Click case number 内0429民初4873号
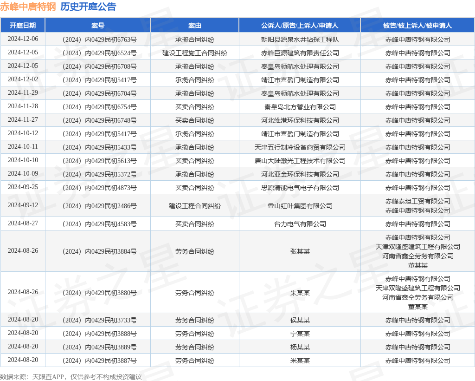The image size is (475, 381). [100, 188]
